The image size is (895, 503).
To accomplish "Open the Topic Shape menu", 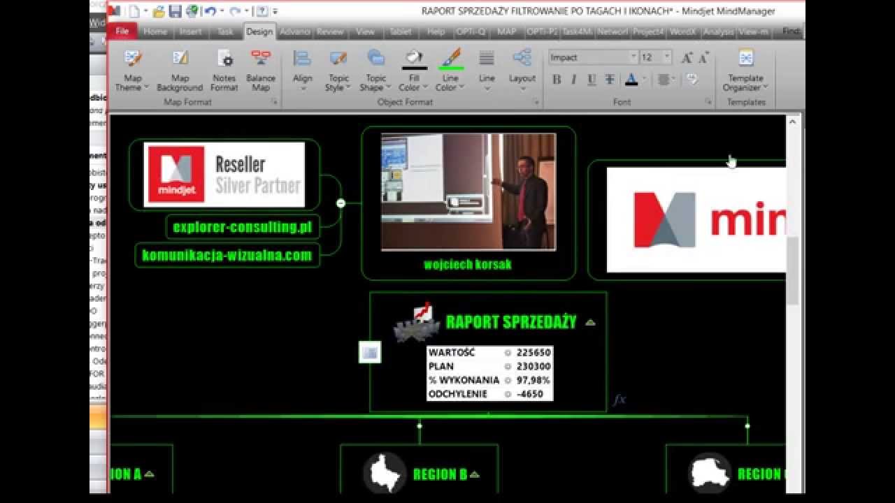I will 376,71.
